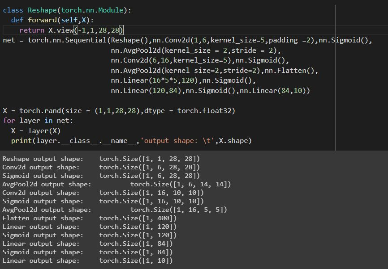Click 'net = torch.nn.Sequential(Reshape()' code
Viewport: 388px width, 269px height.
[75, 40]
